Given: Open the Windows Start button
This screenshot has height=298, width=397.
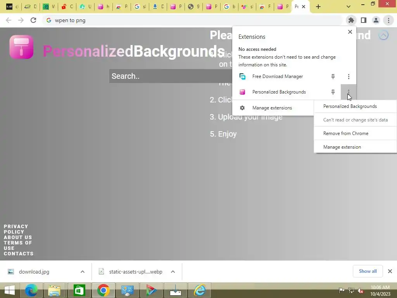Looking at the screenshot, I should click(x=10, y=290).
